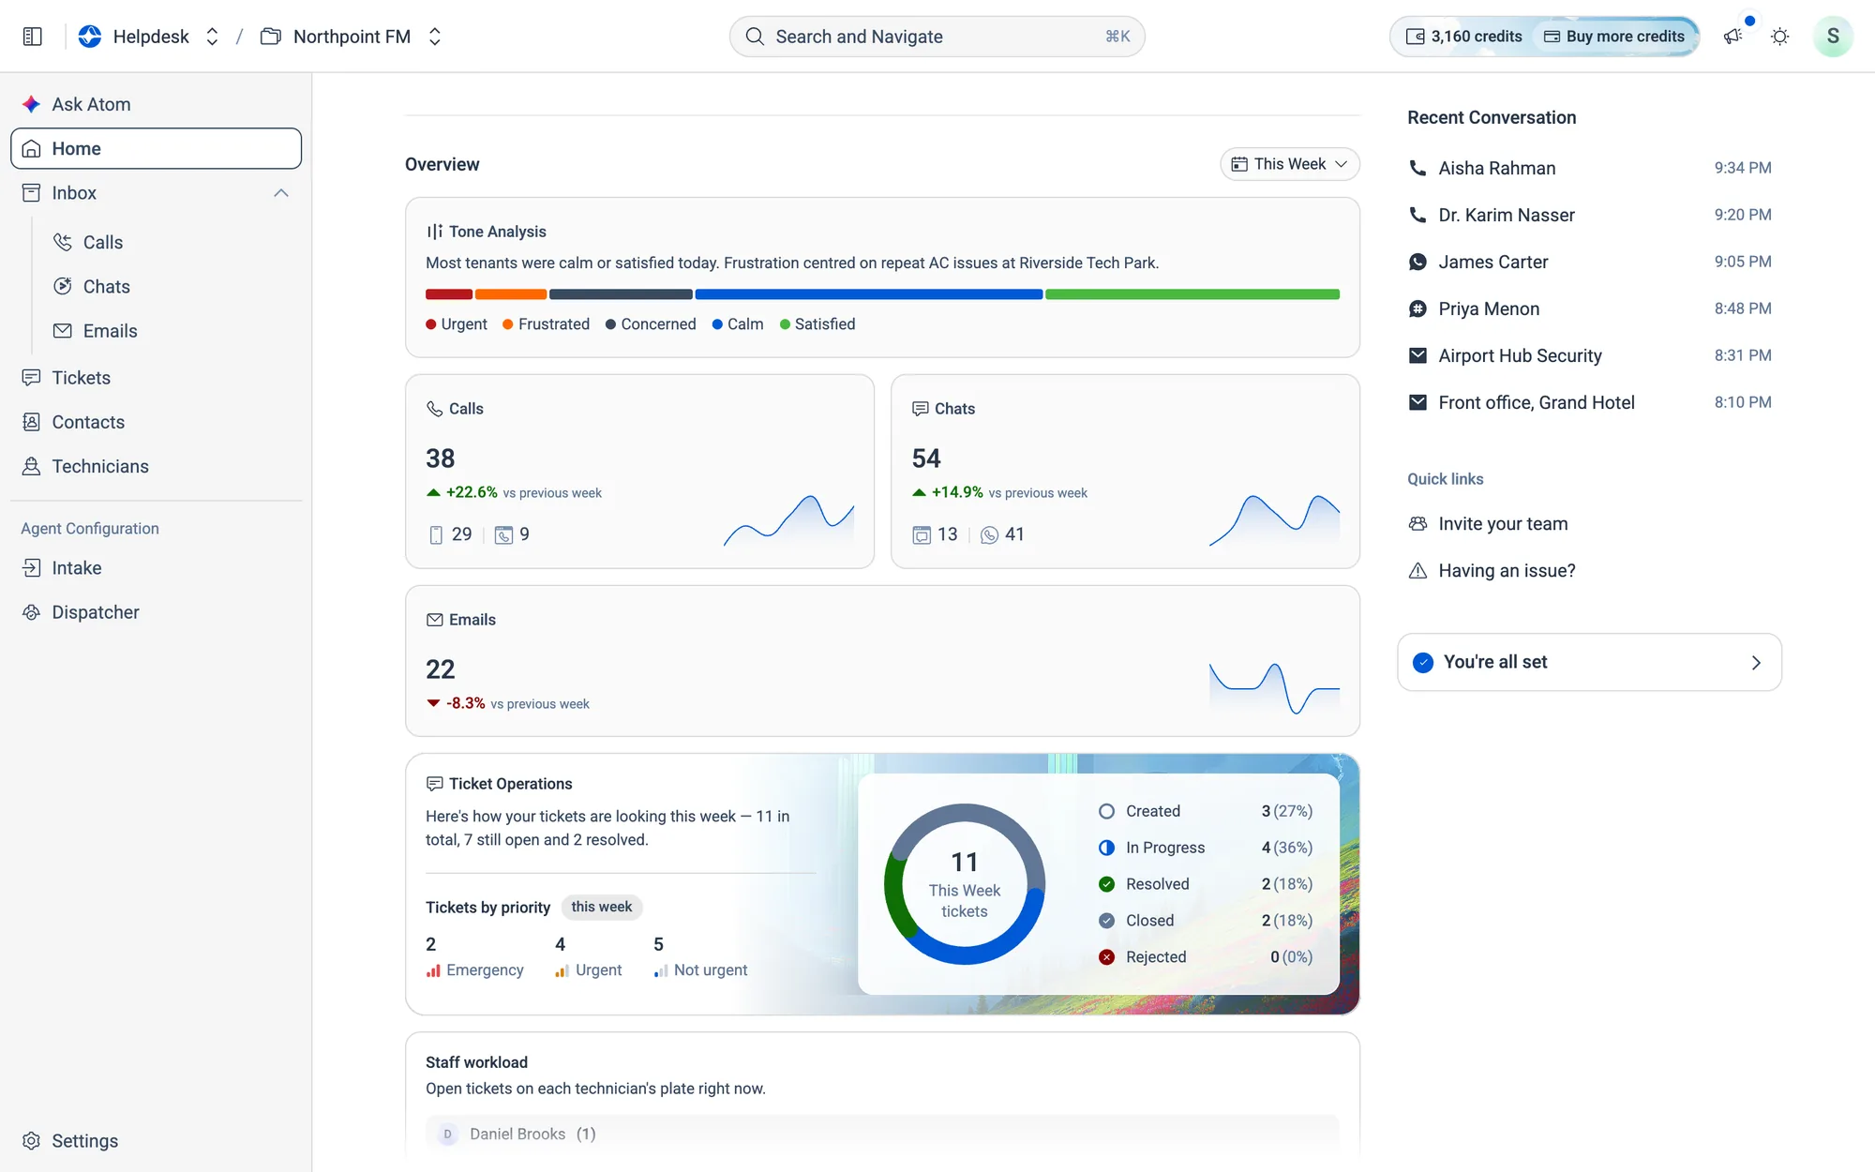
Task: Click the this week priority badge
Action: 601,907
